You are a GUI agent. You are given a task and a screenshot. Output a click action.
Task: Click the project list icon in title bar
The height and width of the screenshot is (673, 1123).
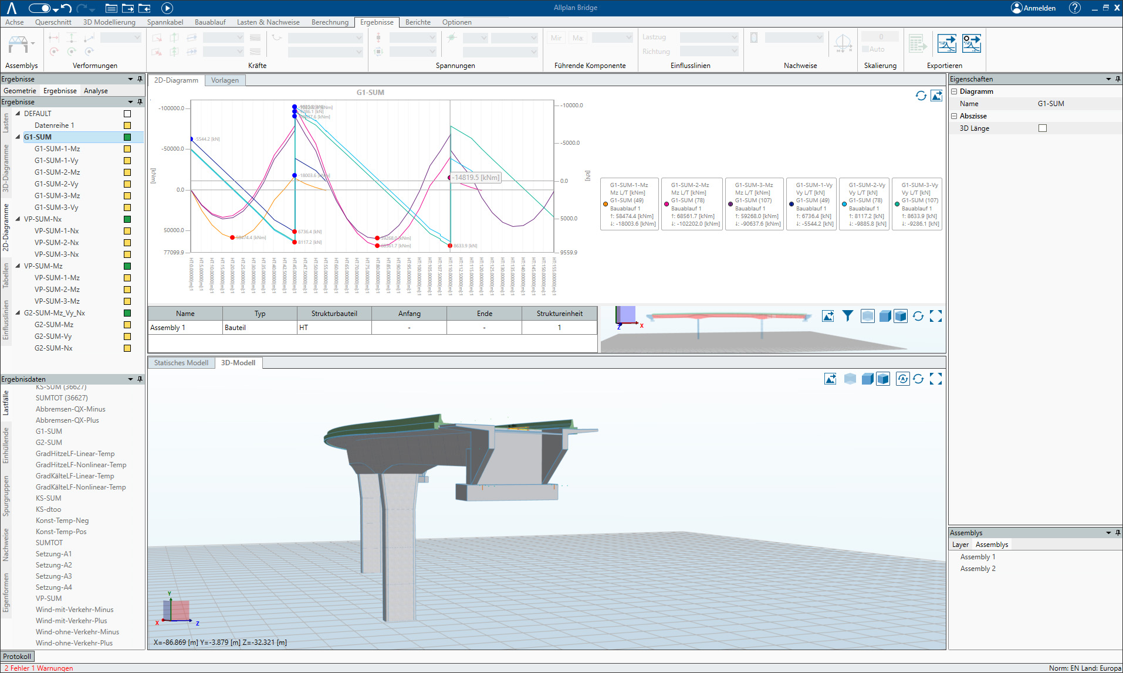point(111,8)
